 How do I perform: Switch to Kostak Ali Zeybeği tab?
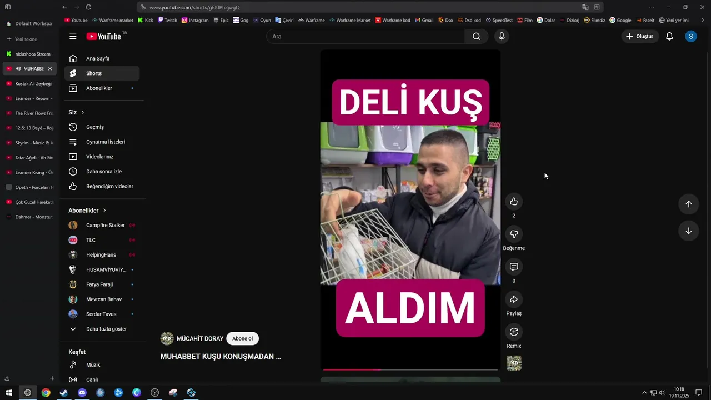(x=29, y=83)
